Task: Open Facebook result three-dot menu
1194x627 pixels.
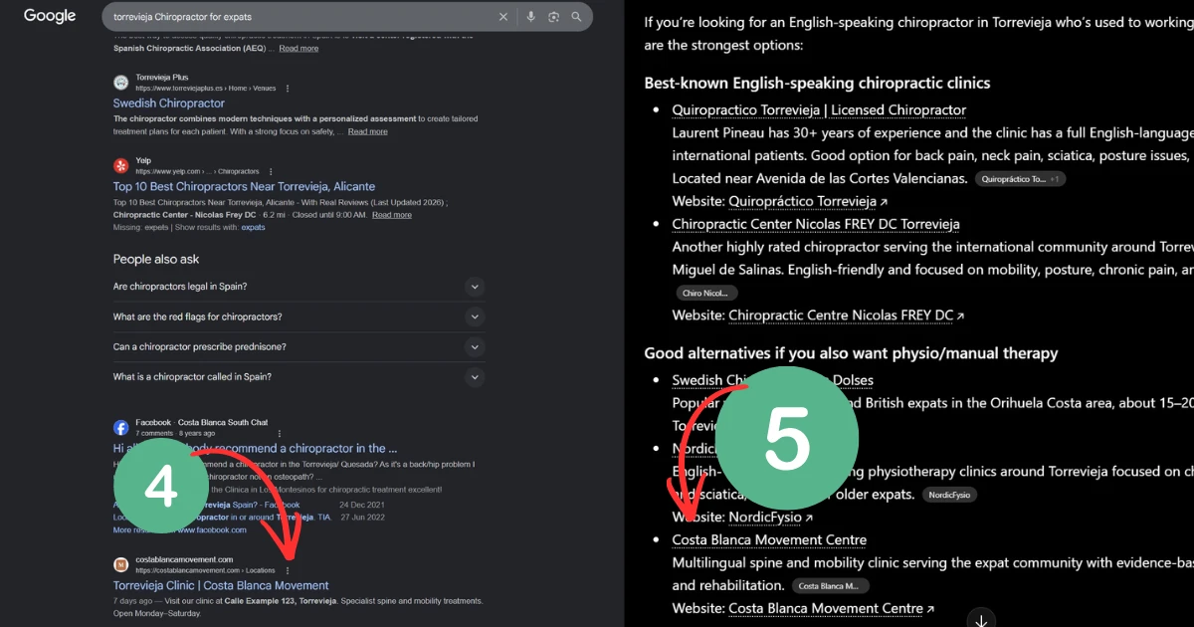Action: 279,434
